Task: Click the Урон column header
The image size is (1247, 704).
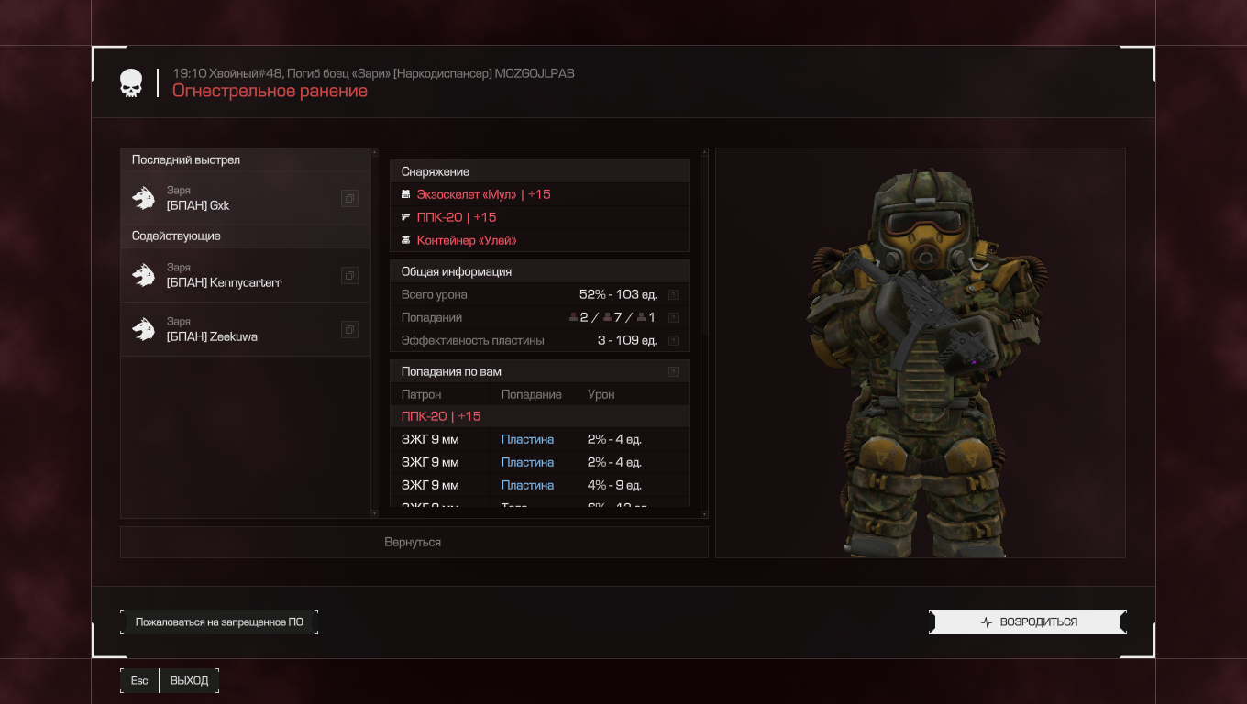Action: click(x=601, y=394)
